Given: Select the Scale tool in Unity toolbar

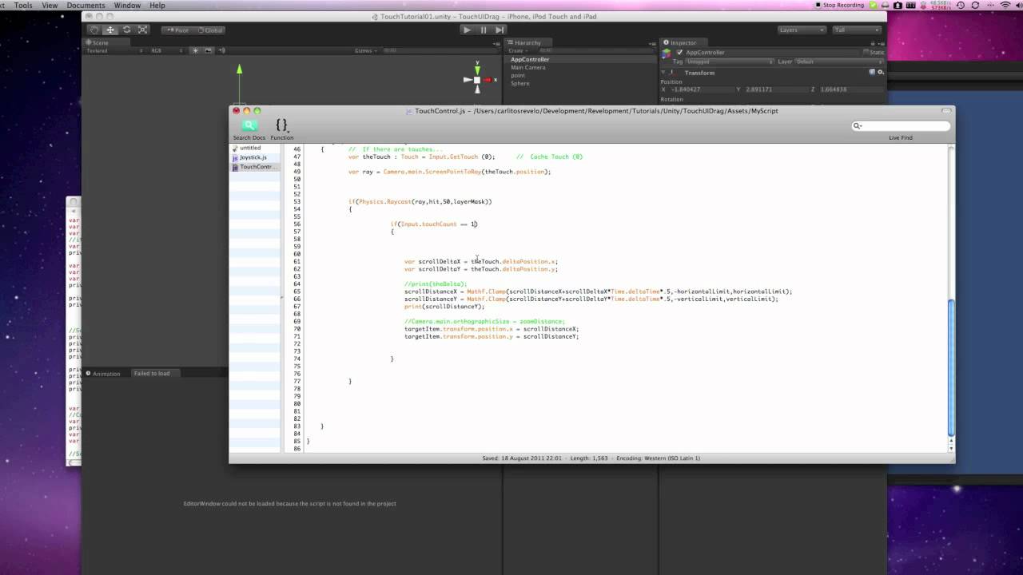Looking at the screenshot, I should [142, 30].
